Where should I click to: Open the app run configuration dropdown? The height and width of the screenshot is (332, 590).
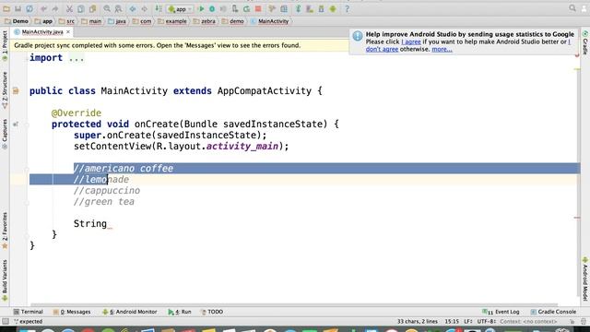click(180, 9)
